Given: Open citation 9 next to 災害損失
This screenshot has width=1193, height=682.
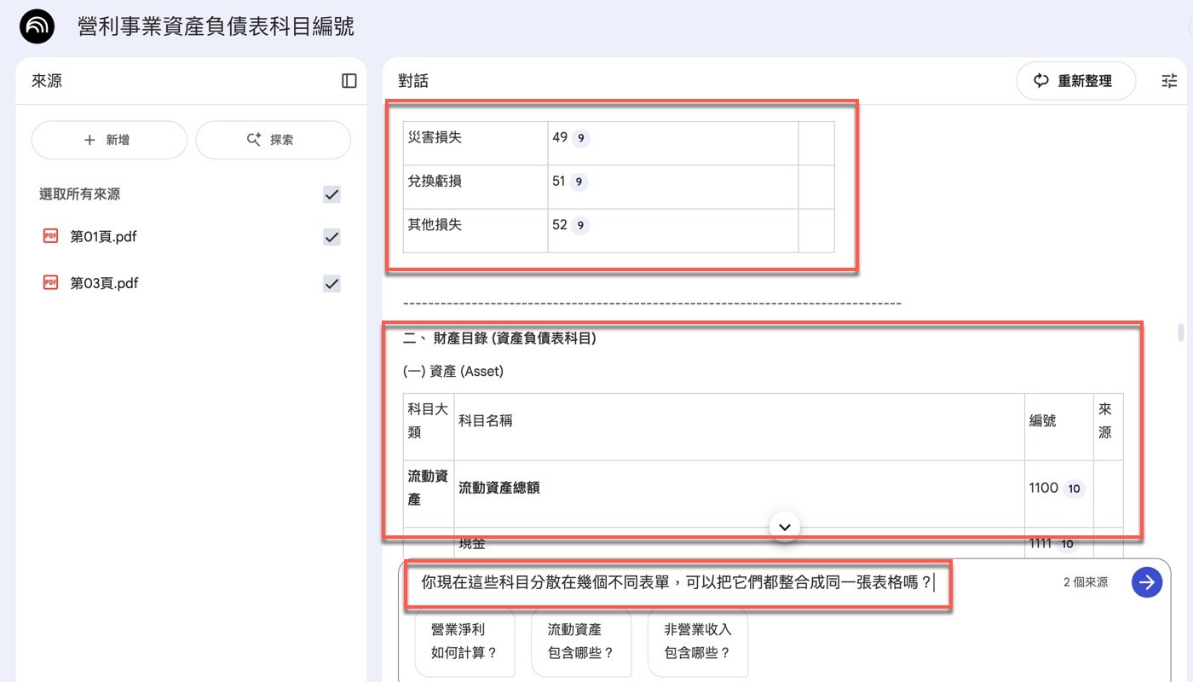Looking at the screenshot, I should (x=584, y=137).
